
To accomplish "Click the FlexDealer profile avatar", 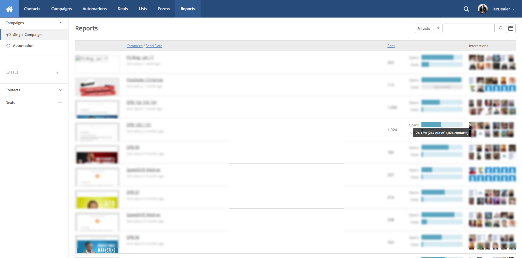I will point(483,9).
